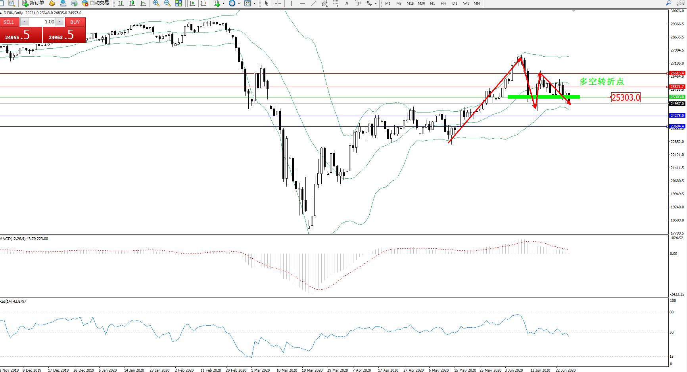Select the crosshair cursor tool
Screen dimensions: 687x372
(278, 3)
